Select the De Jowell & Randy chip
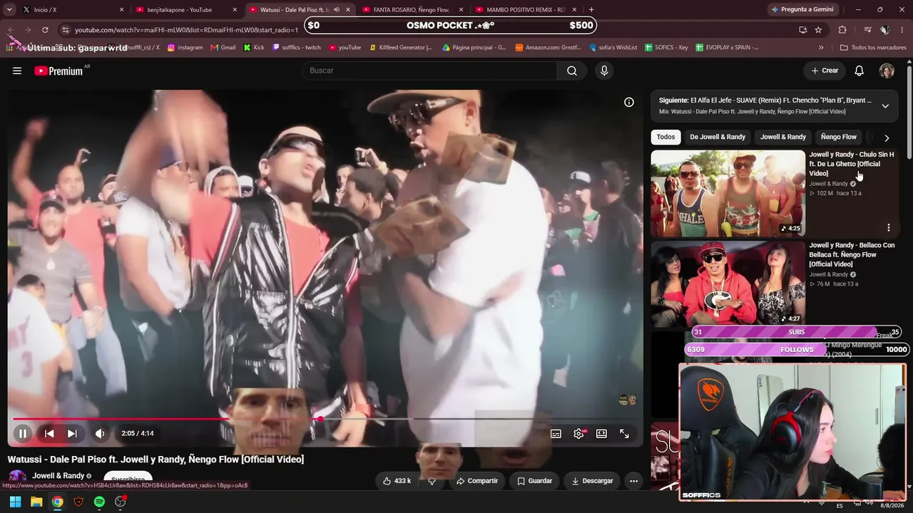This screenshot has width=913, height=513. pos(718,137)
